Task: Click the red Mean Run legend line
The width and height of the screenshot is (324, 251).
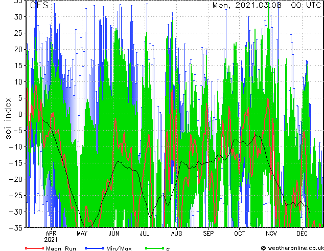Action: click(34, 248)
